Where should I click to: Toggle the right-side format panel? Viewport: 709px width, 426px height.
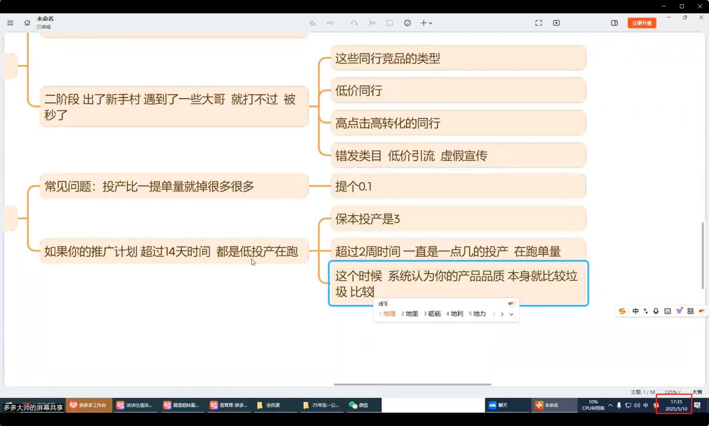point(614,23)
